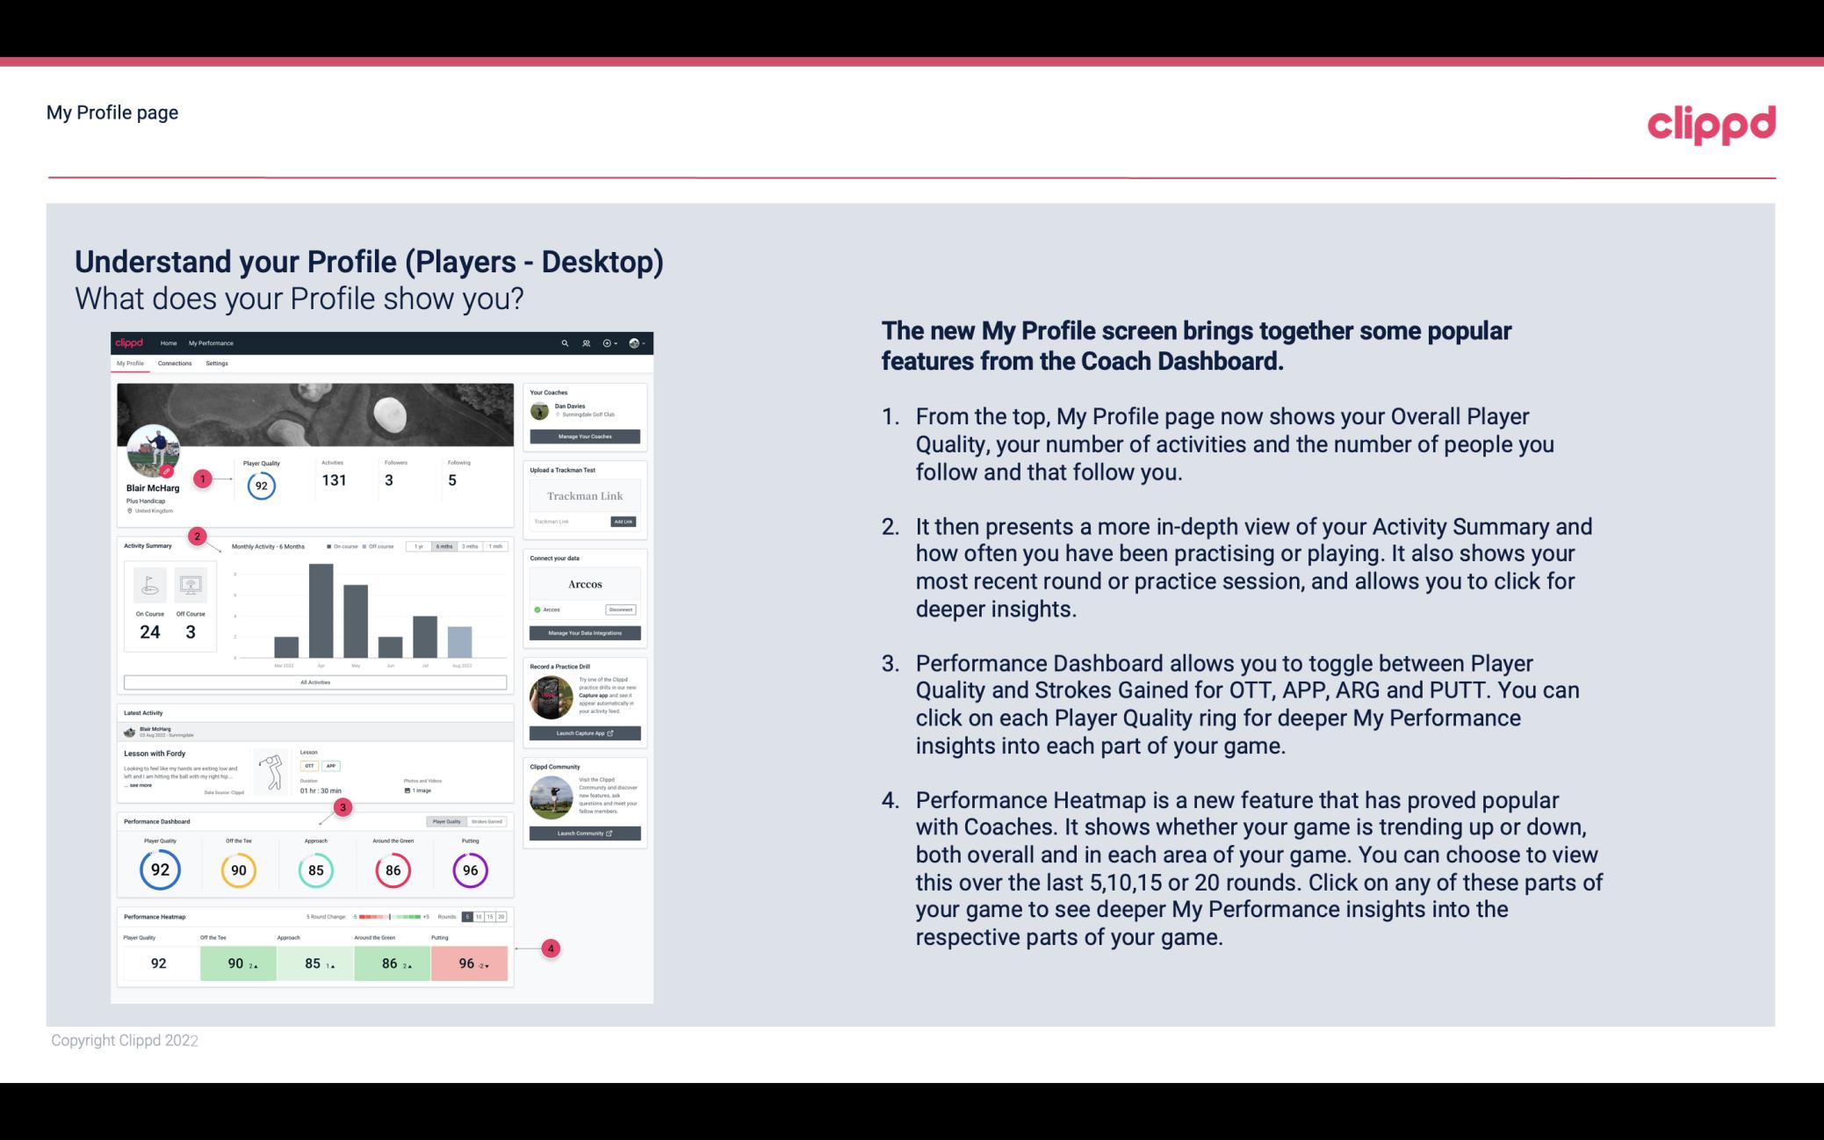This screenshot has width=1824, height=1140.
Task: Expand the All Activities dropdown filter
Action: click(x=316, y=683)
